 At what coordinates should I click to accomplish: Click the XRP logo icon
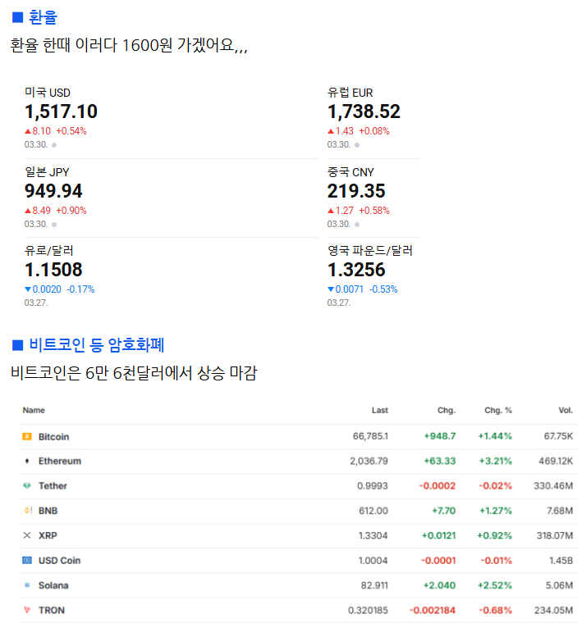[27, 535]
